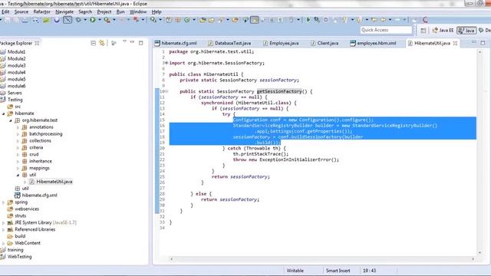Click the editor vertical scrollbar down arrow
Image resolution: width=491 pixels, height=276 pixels.
tap(479, 252)
